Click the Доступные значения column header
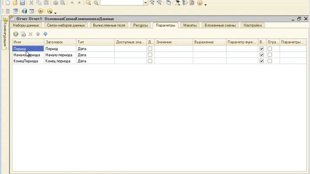 click(130, 42)
